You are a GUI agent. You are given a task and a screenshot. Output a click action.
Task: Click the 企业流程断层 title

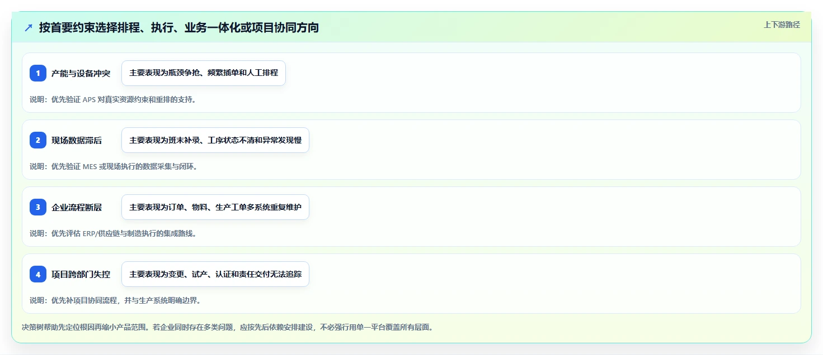77,207
